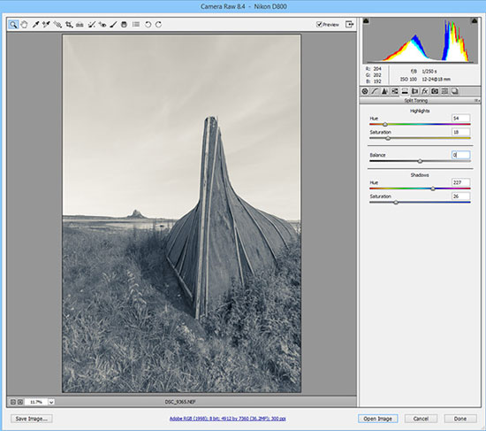
Task: Select the Hand tool
Action: tap(24, 24)
